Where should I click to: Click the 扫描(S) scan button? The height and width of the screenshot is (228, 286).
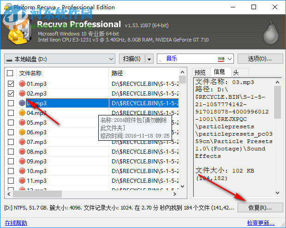(131, 59)
